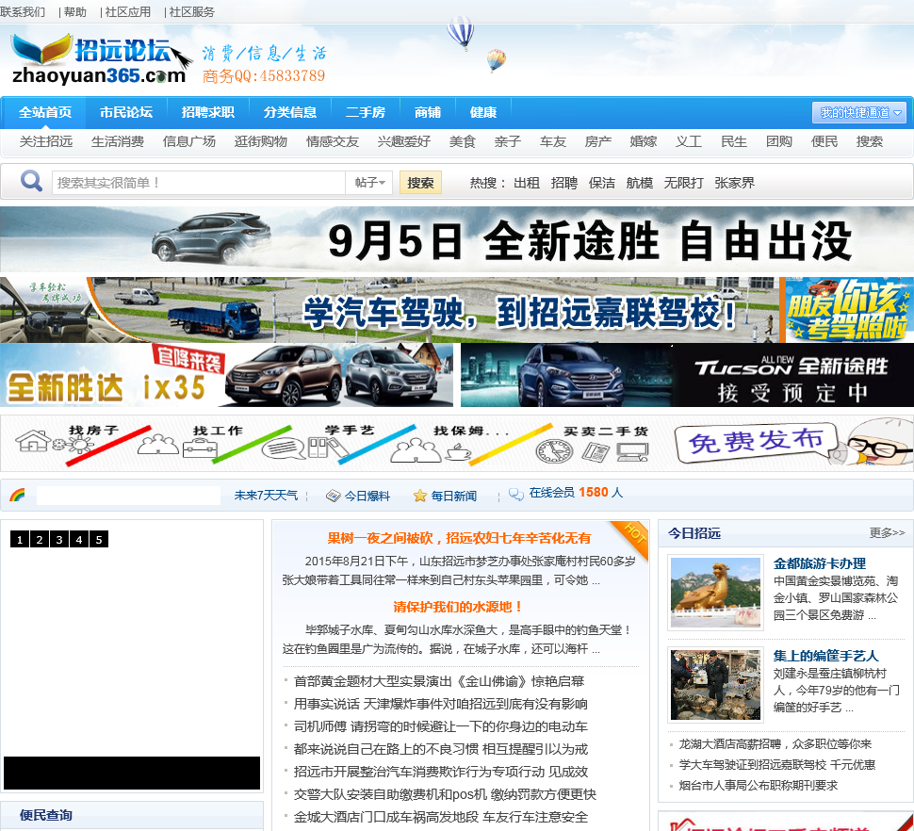
Task: Switch to the 招聘求职 tab
Action: 208,112
